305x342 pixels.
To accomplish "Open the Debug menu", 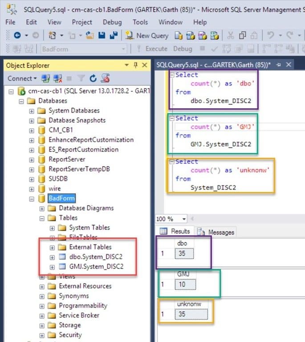I will [x=112, y=22].
